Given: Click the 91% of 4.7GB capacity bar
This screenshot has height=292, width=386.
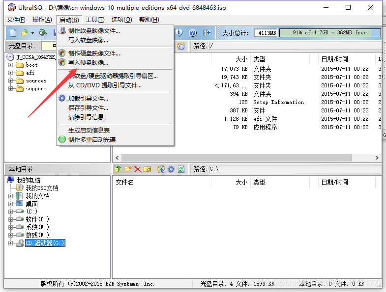Looking at the screenshot, I should coord(330,33).
